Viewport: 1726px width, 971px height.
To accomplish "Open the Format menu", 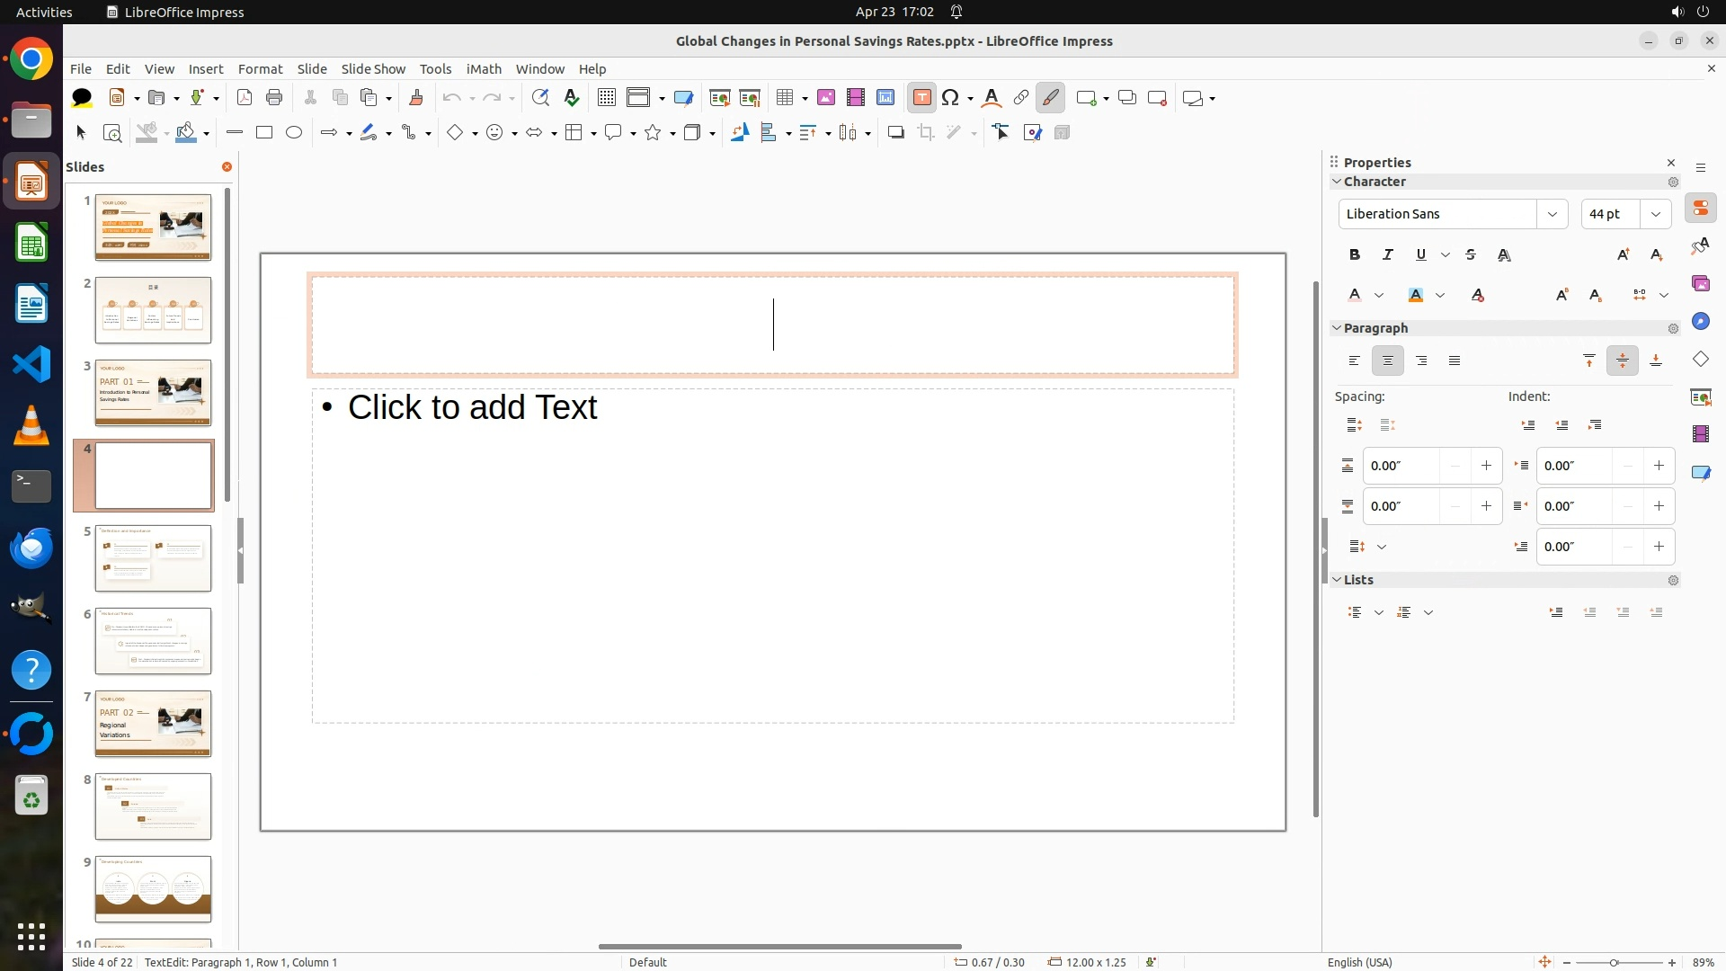I will [260, 69].
